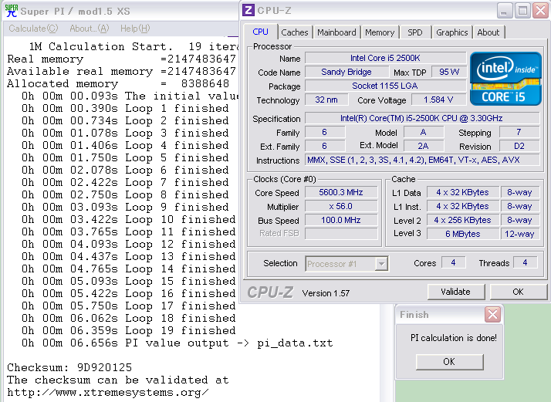Click the Intel Core i5 logo badge
This screenshot has width=551, height=402.
(505, 79)
